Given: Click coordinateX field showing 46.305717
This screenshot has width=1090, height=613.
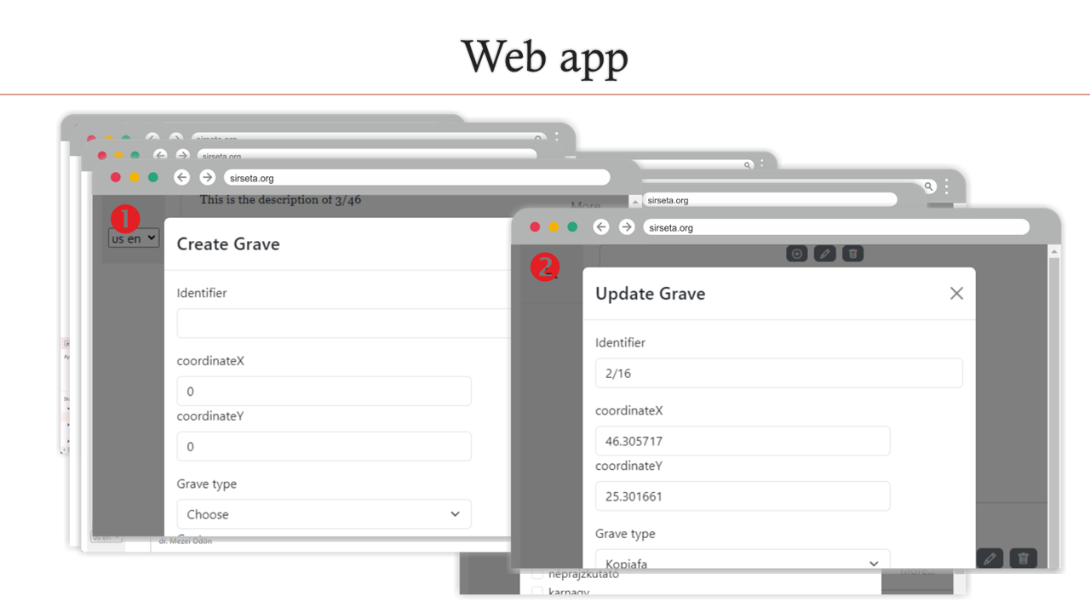Looking at the screenshot, I should tap(743, 441).
